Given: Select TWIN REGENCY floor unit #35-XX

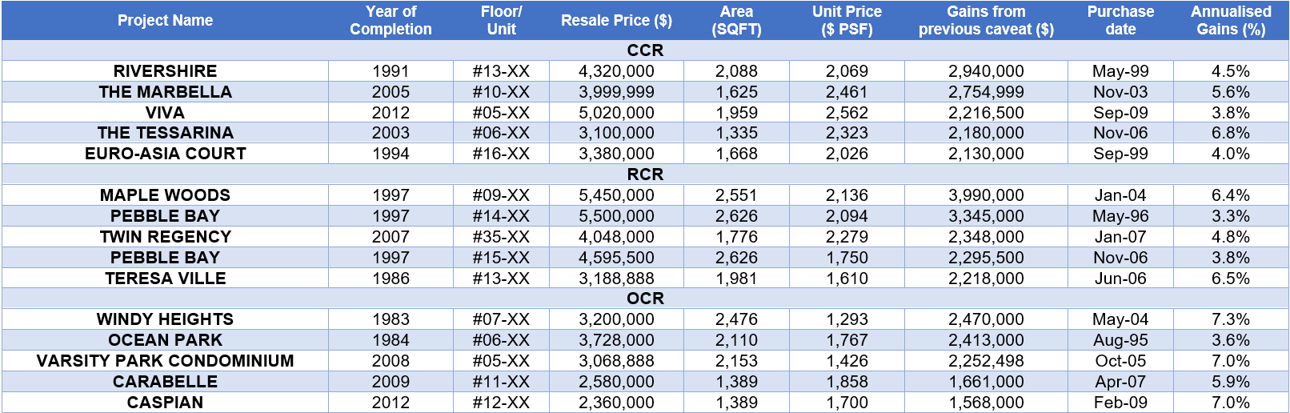Looking at the screenshot, I should (501, 237).
